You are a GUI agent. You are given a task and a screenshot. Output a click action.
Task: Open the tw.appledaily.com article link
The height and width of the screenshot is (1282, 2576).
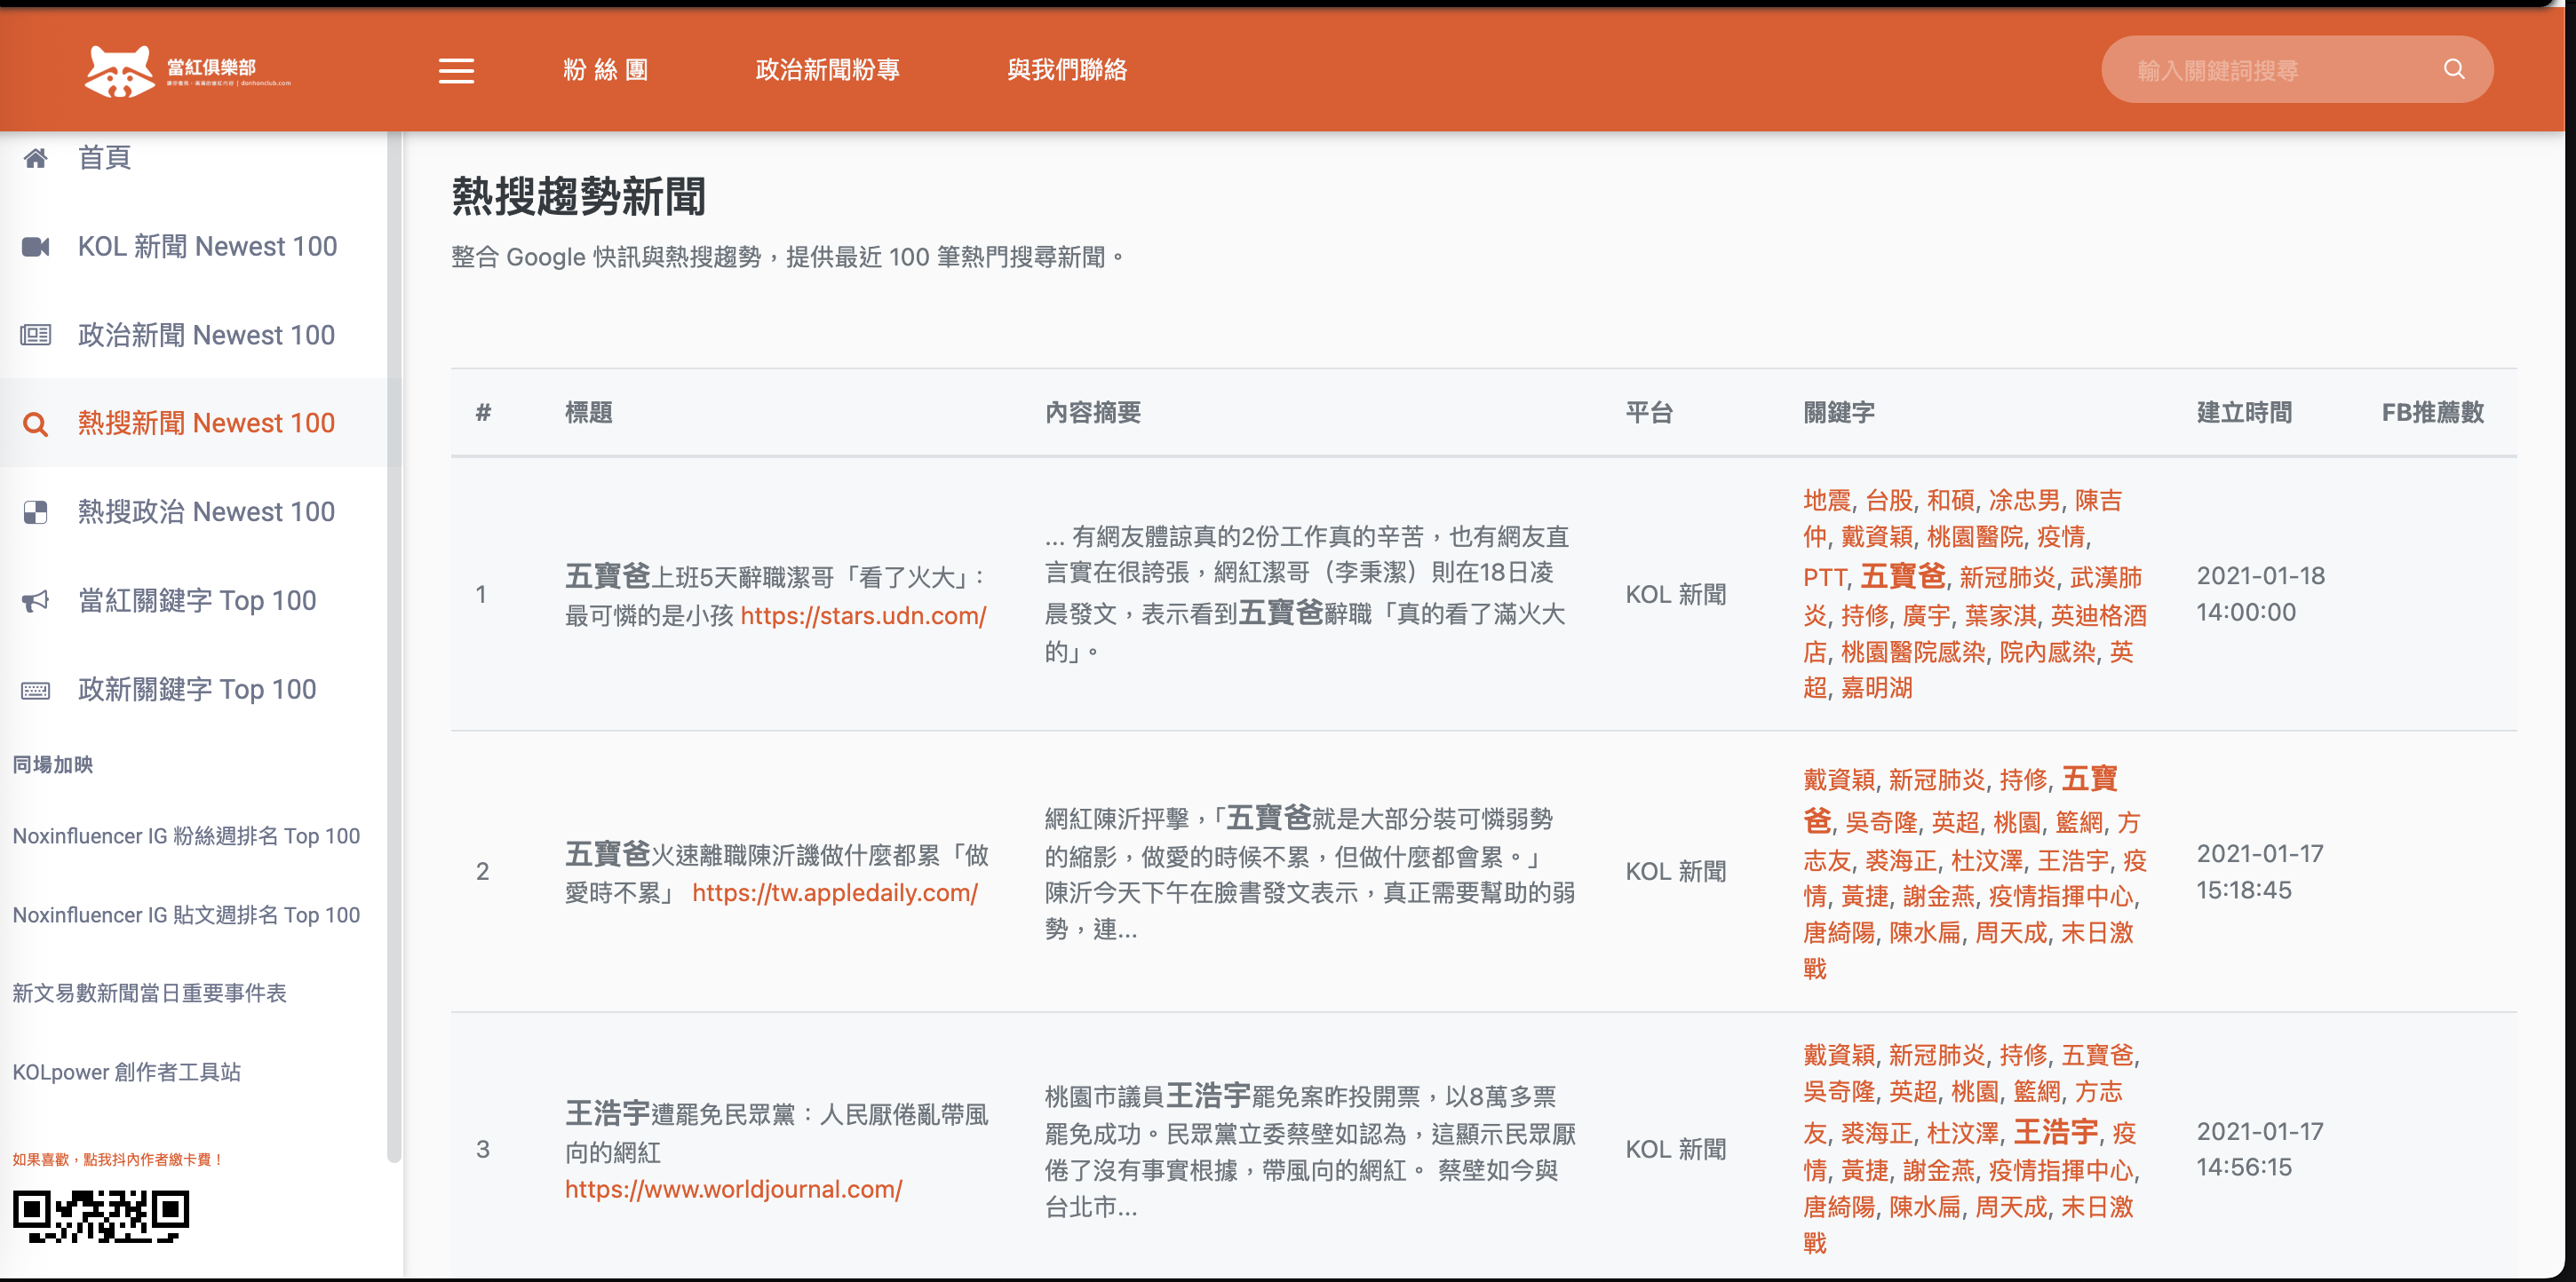[x=834, y=892]
